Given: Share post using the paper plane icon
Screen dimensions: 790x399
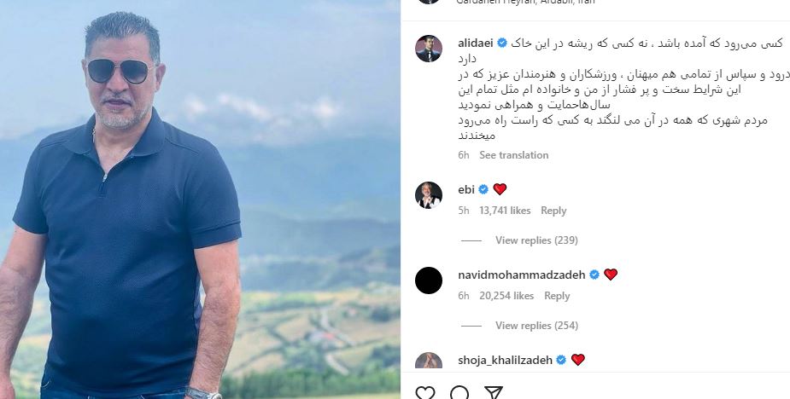Looking at the screenshot, I should click(494, 392).
